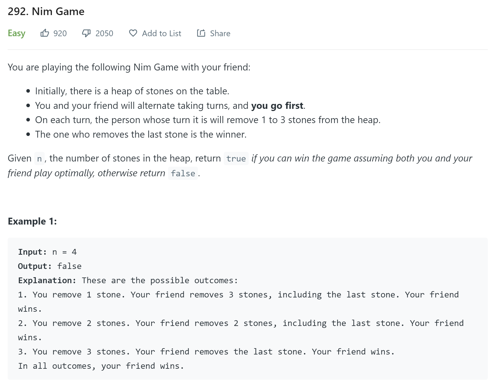Click the 292. Nim Game title
Image resolution: width=490 pixels, height=383 pixels.
pyautogui.click(x=46, y=12)
